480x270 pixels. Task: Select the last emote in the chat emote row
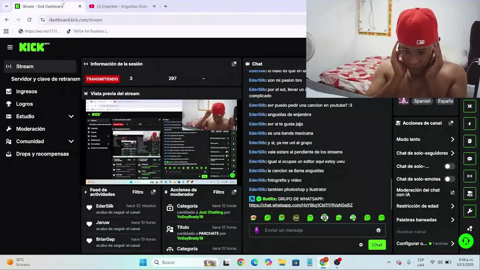[x=381, y=217]
